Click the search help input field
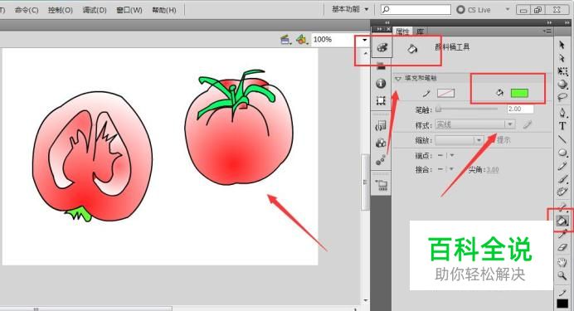The height and width of the screenshot is (311, 574). (416, 9)
